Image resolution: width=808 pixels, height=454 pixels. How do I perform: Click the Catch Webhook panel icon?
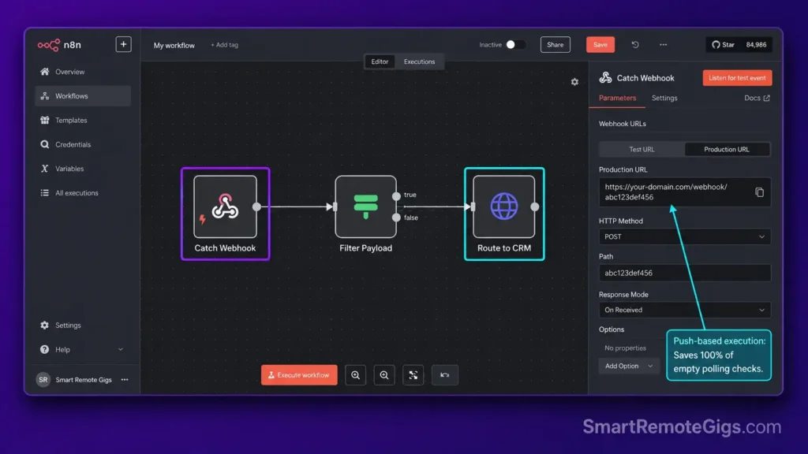605,78
